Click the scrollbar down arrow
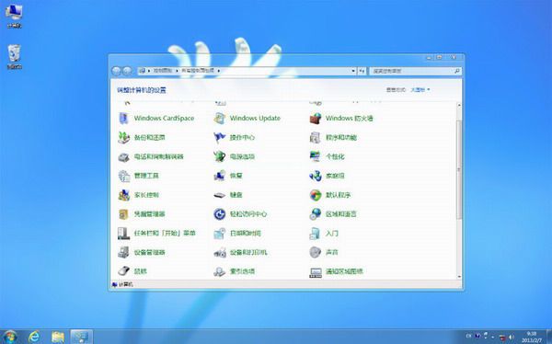552x344 pixels. (x=459, y=277)
